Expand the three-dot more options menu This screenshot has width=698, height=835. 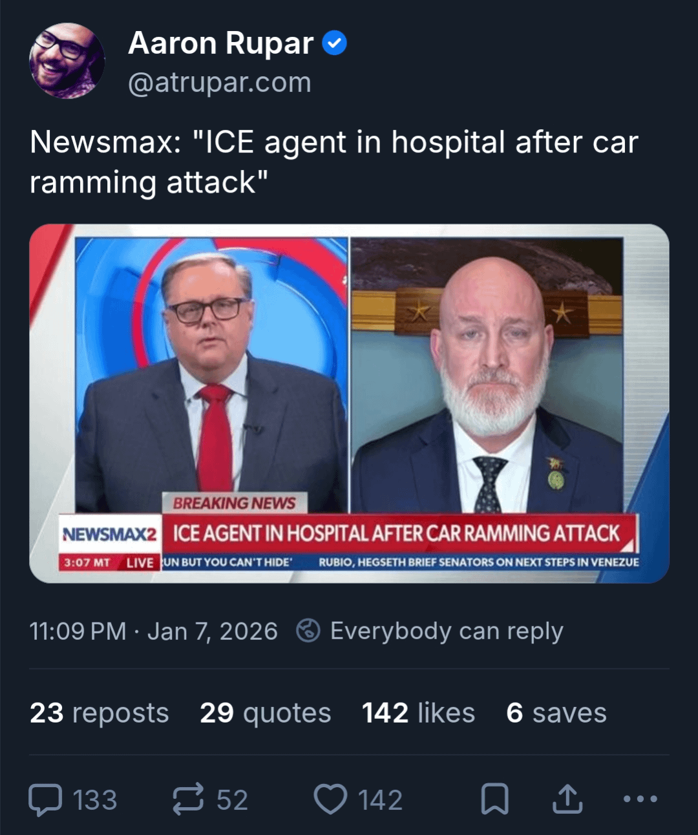(640, 799)
